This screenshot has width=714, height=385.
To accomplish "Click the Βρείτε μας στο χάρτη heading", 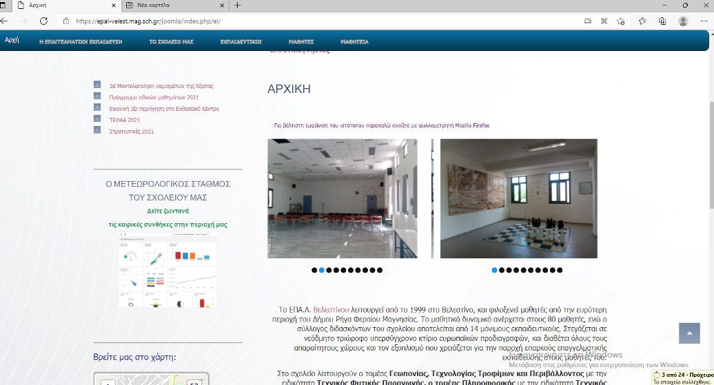I will 134,357.
